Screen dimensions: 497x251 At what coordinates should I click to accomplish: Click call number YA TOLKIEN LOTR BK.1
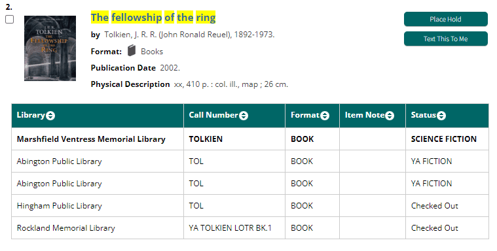(230, 228)
